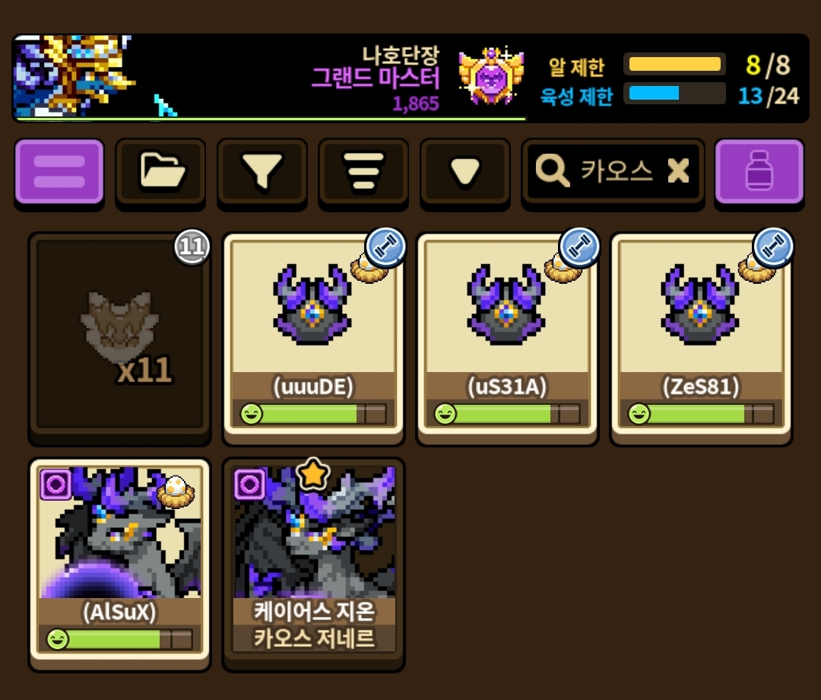
Task: Open the folder icon button
Action: pos(160,171)
